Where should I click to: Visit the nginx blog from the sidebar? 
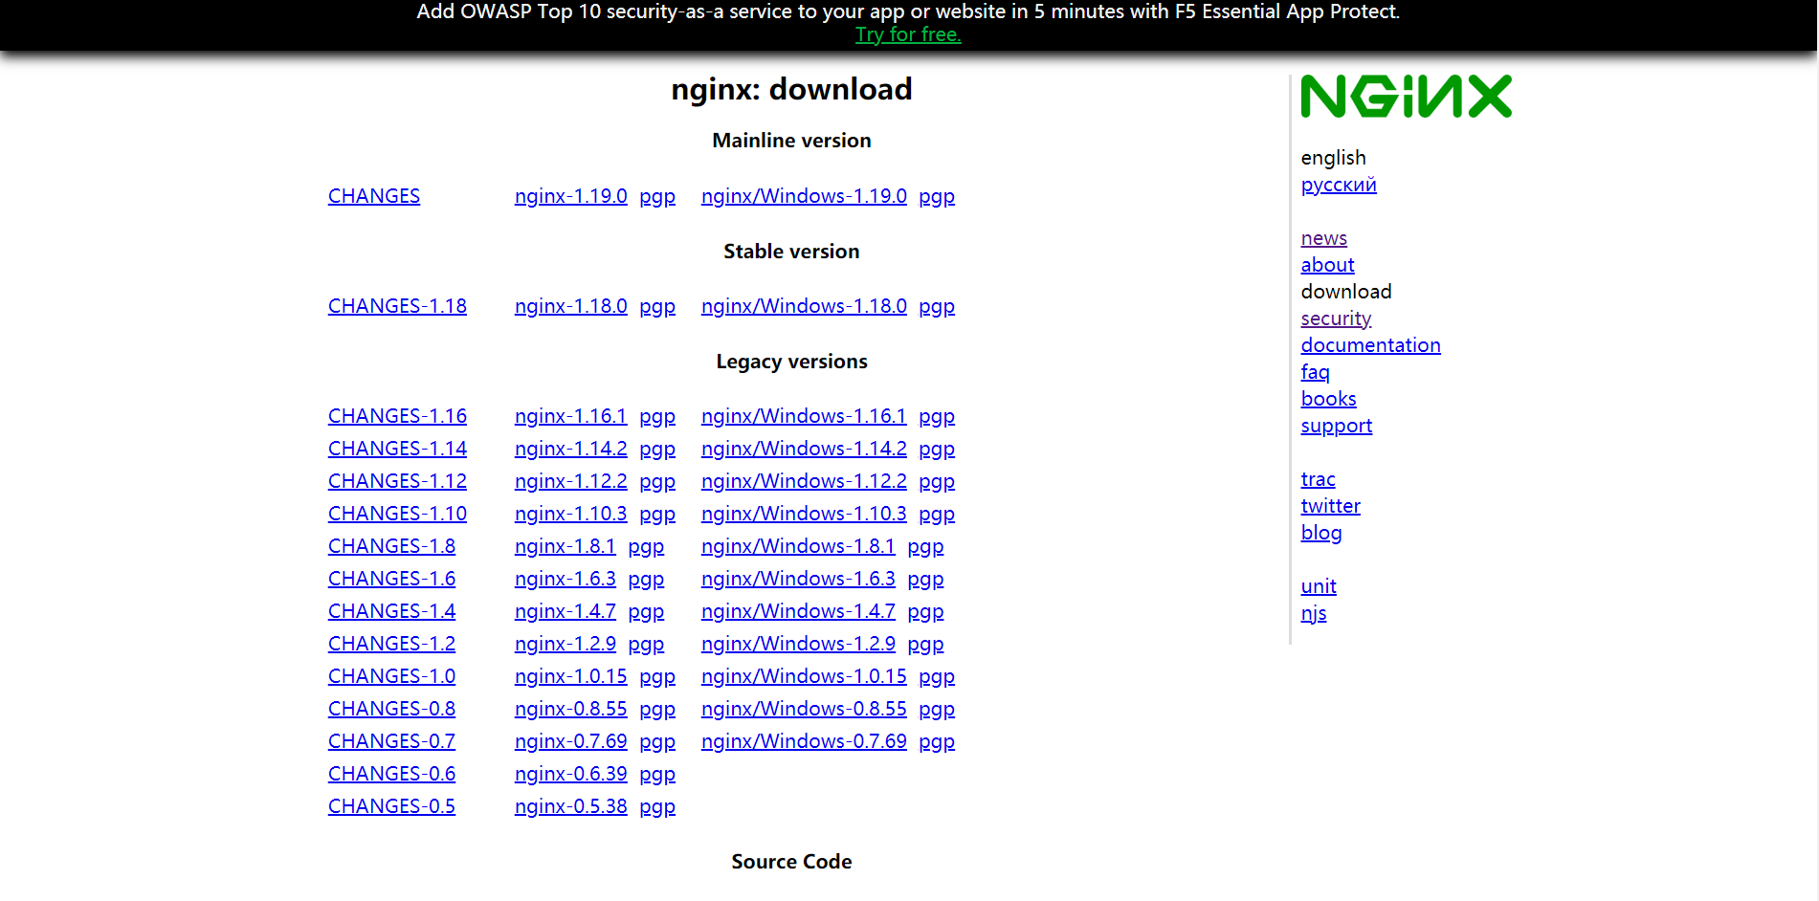[1321, 533]
